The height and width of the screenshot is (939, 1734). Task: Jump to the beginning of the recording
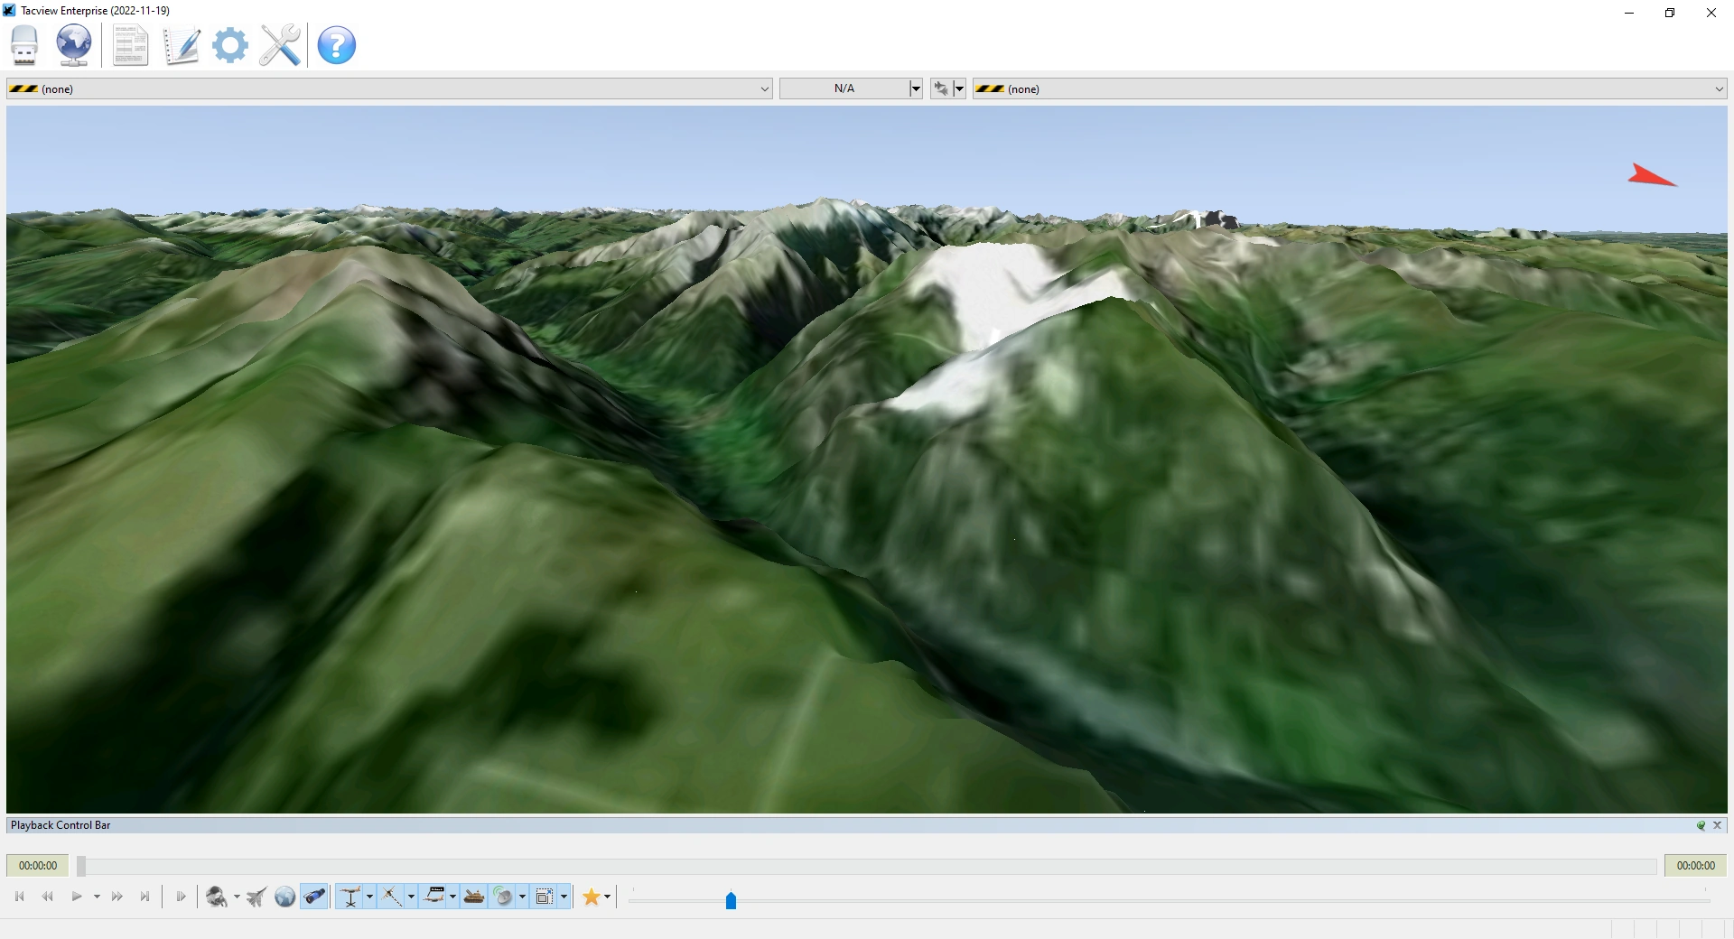point(20,897)
